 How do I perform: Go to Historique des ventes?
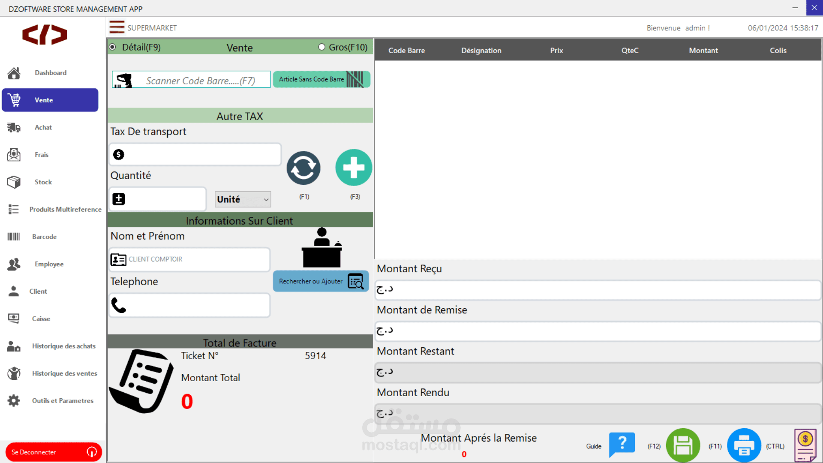(x=64, y=373)
